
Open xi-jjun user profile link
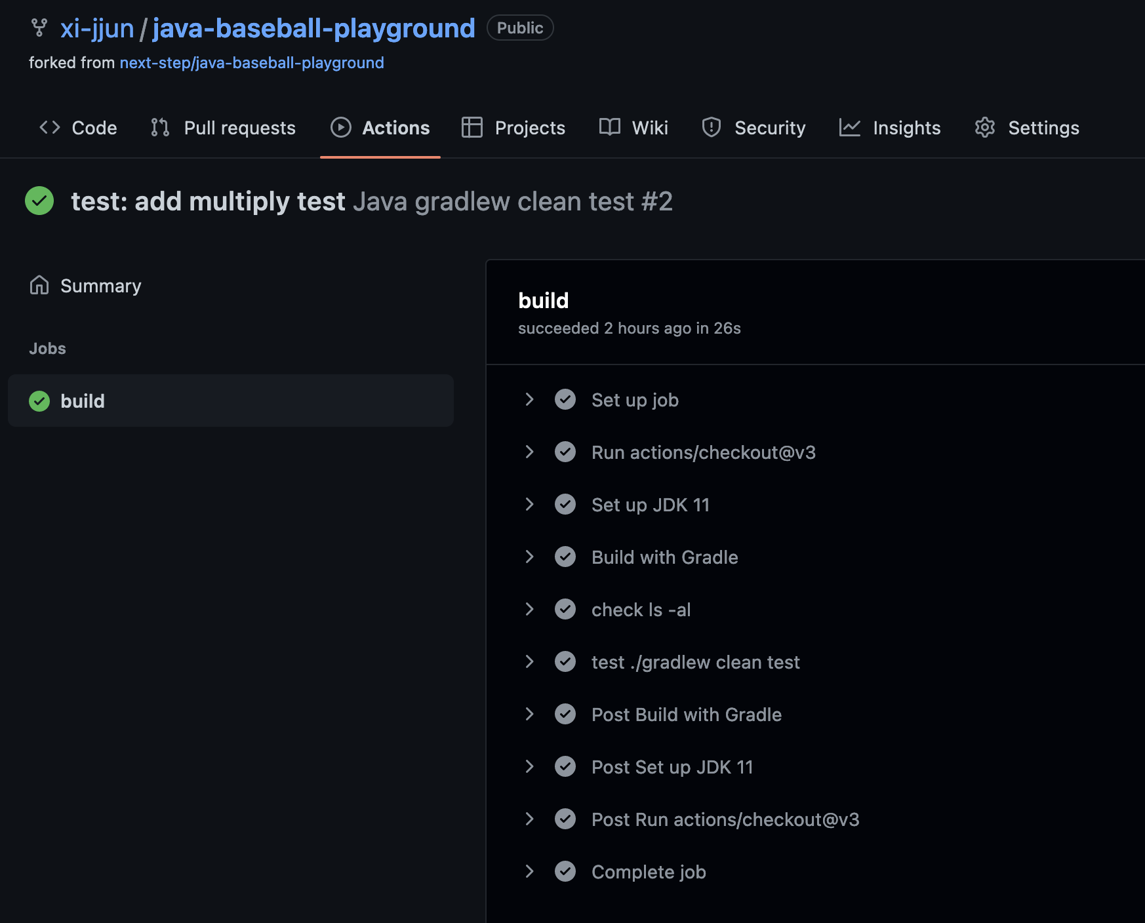(x=97, y=28)
